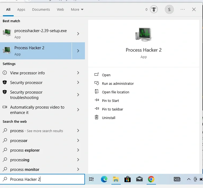Open the three-dots options menu
This screenshot has width=203, height=188.
coord(182,9)
